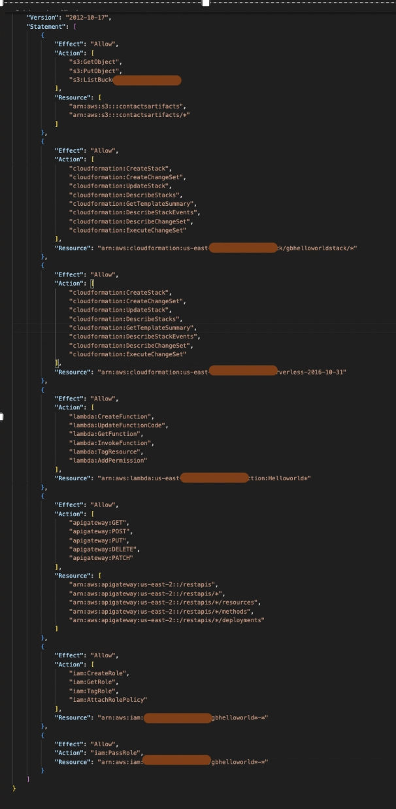
Task: Click the lambda resource ending "Helloworld*"
Action: (x=204, y=478)
